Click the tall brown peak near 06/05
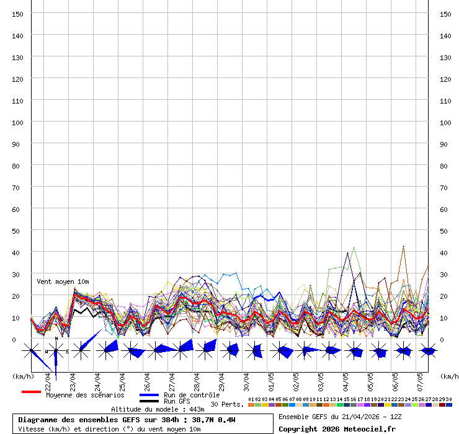Image resolution: width=459 pixels, height=434 pixels. pyautogui.click(x=403, y=247)
